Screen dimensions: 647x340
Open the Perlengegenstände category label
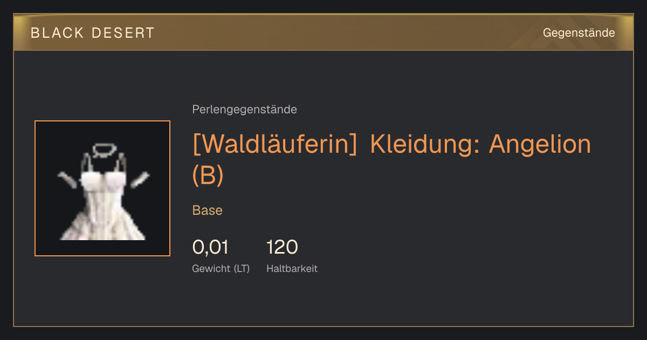[x=244, y=110]
